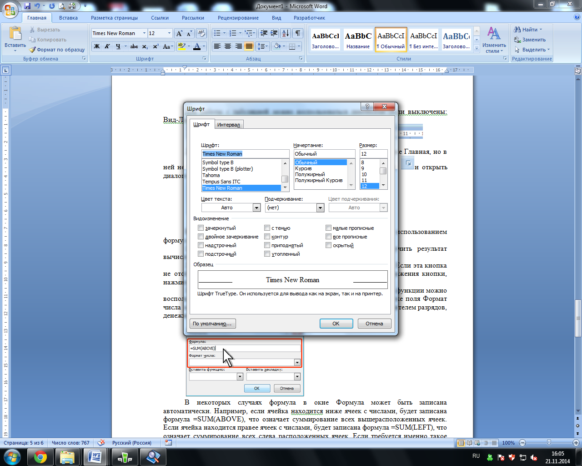The height and width of the screenshot is (466, 582).
Task: Click the Office button
Action: pyautogui.click(x=10, y=9)
